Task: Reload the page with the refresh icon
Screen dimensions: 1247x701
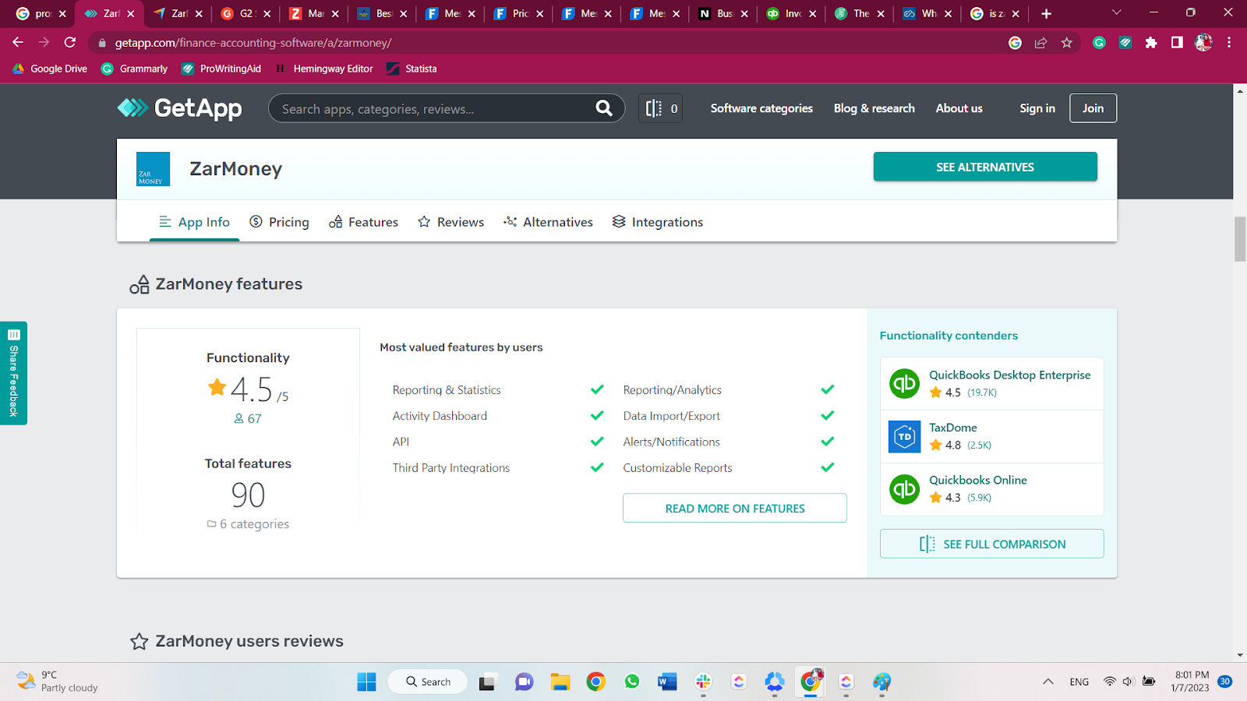Action: (70, 42)
